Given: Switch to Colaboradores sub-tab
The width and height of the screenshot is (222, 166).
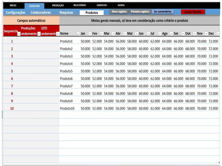Looking at the screenshot, I should click(x=41, y=12).
